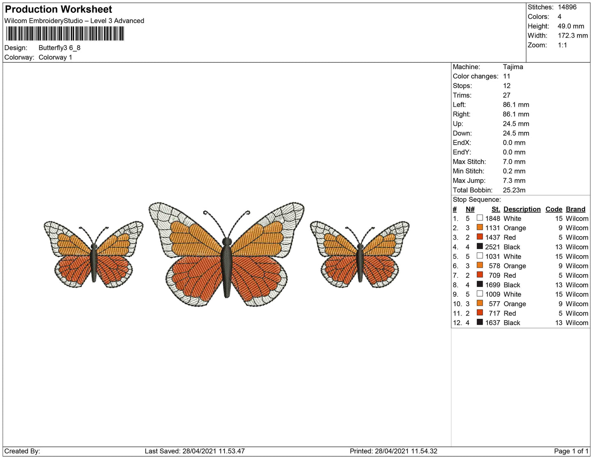
Task: Expand the Stop Sequence section
Action: 477,199
